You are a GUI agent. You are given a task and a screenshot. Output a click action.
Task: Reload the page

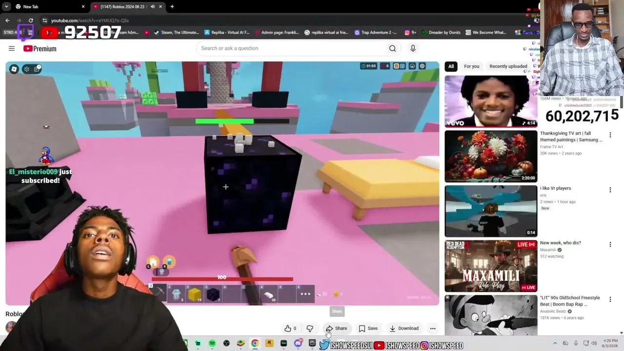31,20
